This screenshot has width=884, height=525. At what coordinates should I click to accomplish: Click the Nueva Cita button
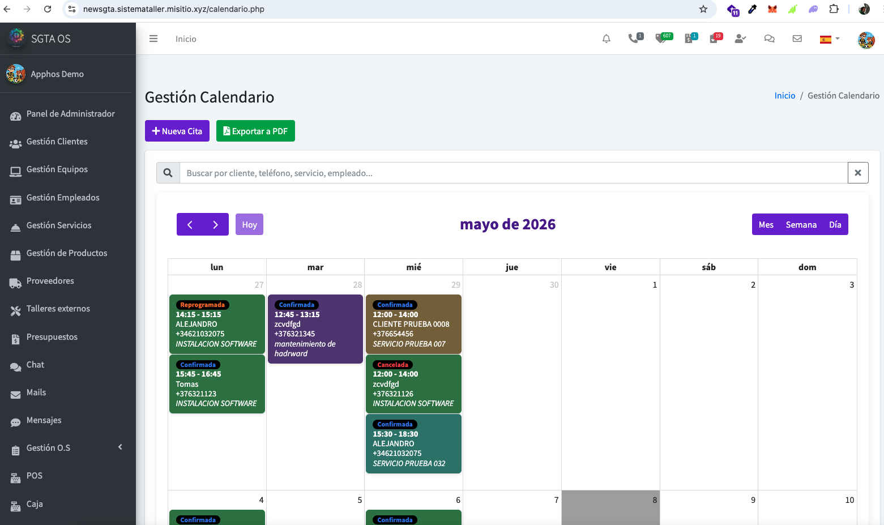pyautogui.click(x=177, y=131)
